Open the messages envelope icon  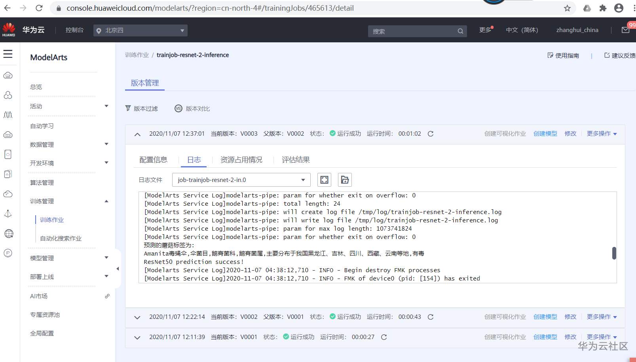625,30
